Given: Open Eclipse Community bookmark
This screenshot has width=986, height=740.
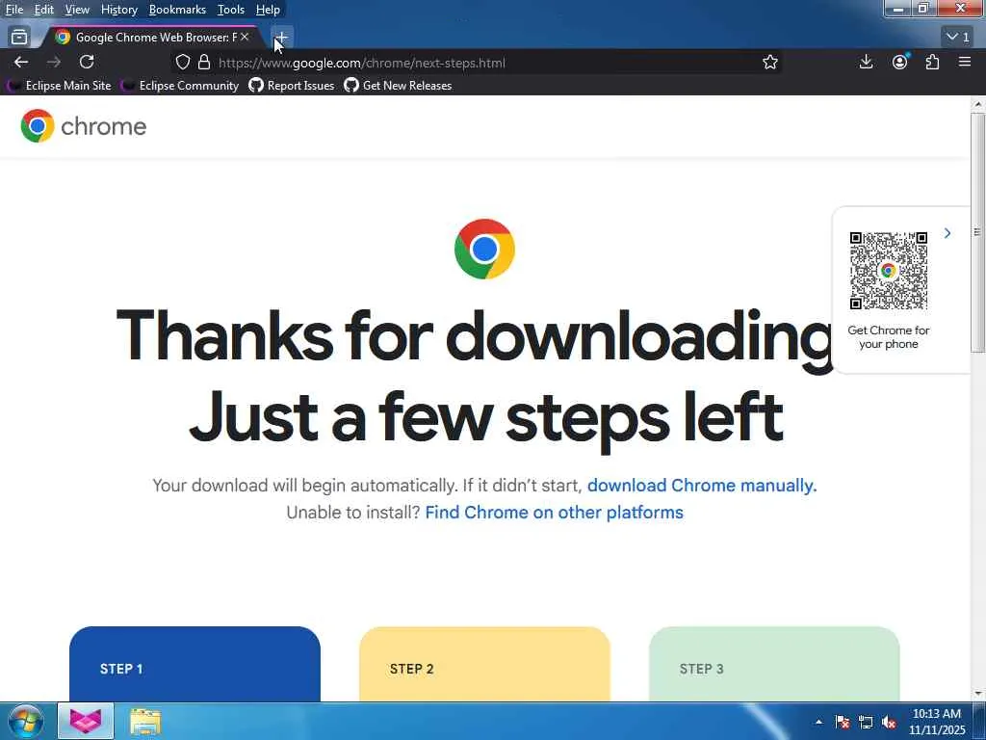Looking at the screenshot, I should coord(180,86).
